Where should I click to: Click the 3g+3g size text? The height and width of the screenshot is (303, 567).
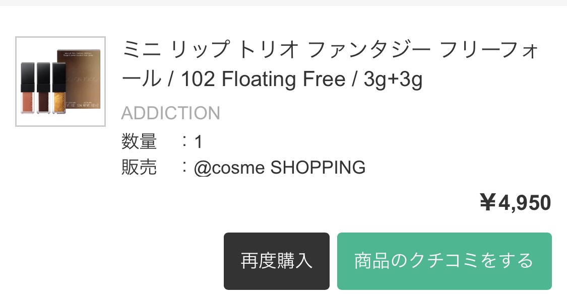pos(393,80)
